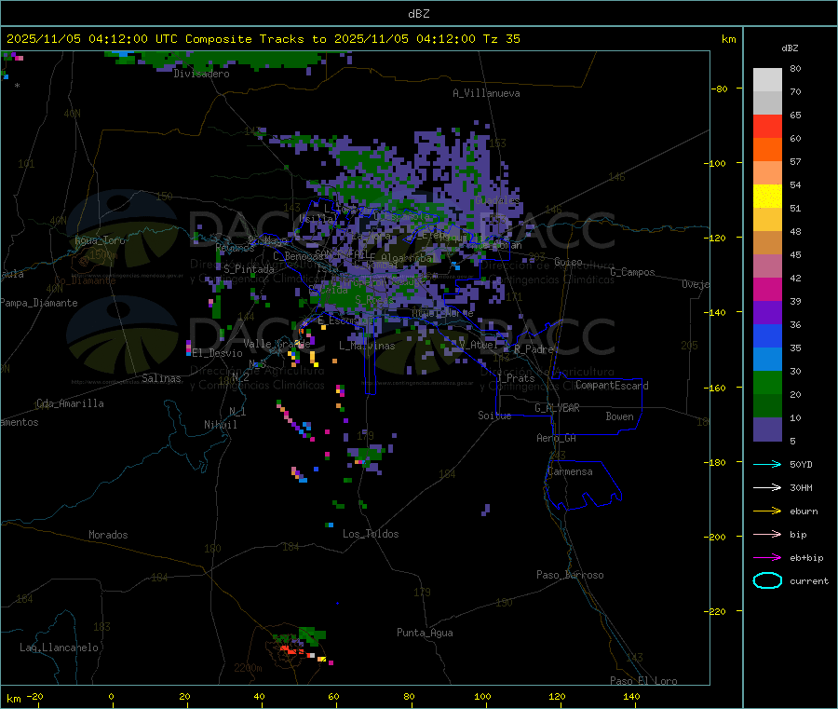Click the magenta 39-42 dBZ legend swatch

coord(767,289)
